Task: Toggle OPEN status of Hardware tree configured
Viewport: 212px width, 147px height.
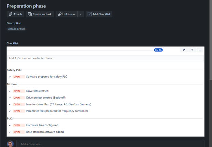Action: click(19, 126)
